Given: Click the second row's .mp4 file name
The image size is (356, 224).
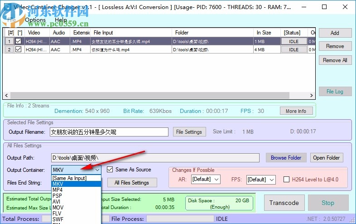Looking at the screenshot, I should click(x=111, y=49).
